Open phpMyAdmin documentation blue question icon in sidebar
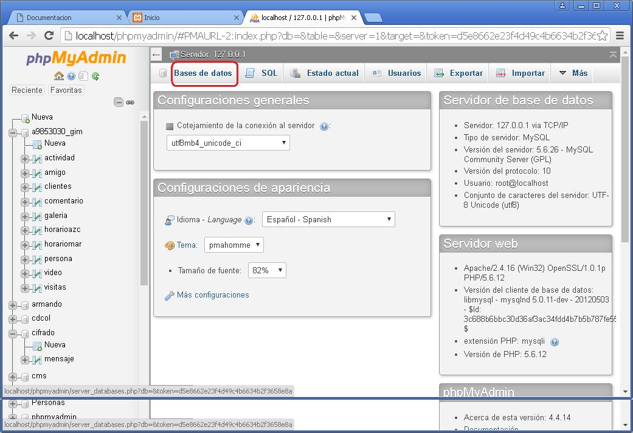 click(71, 76)
